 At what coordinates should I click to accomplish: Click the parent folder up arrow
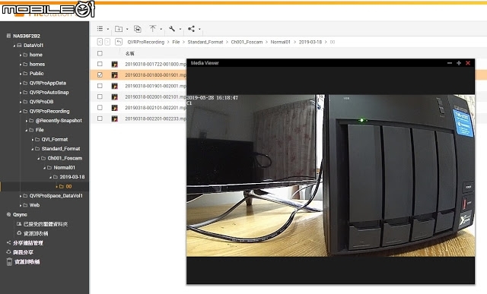click(x=119, y=42)
